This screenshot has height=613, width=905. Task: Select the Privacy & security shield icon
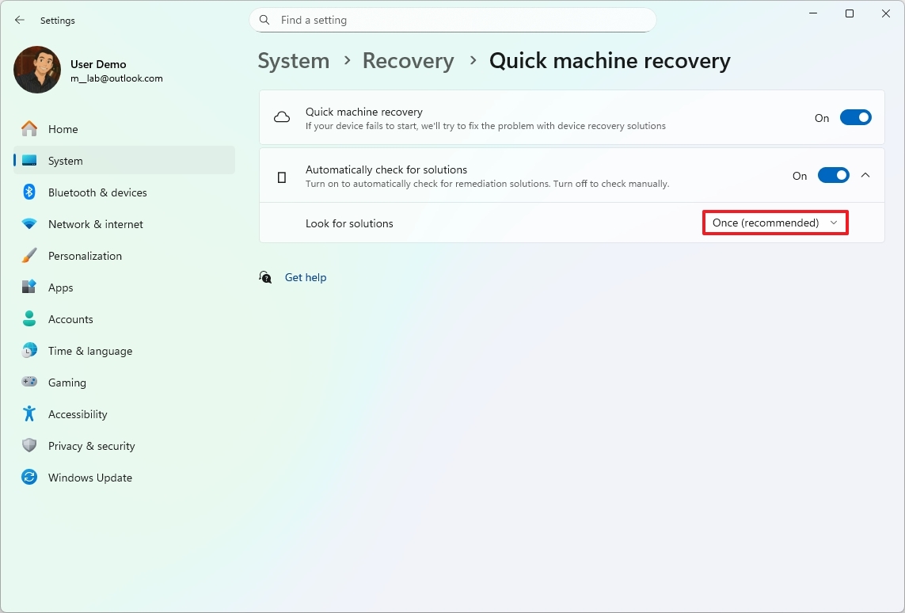click(29, 445)
